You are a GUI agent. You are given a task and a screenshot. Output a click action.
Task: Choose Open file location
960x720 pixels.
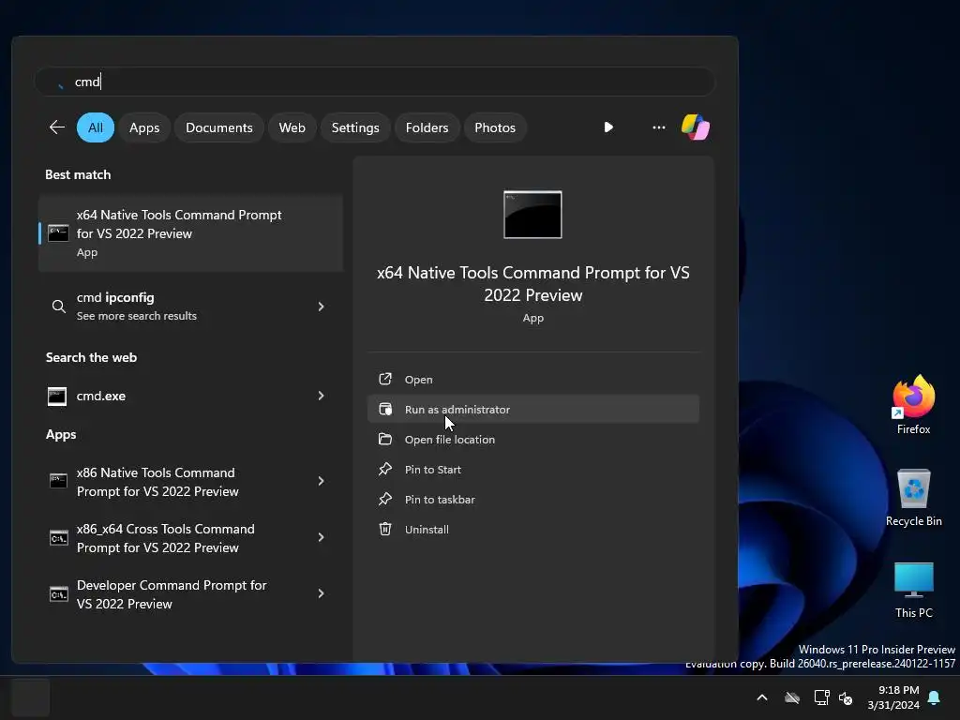pos(533,440)
